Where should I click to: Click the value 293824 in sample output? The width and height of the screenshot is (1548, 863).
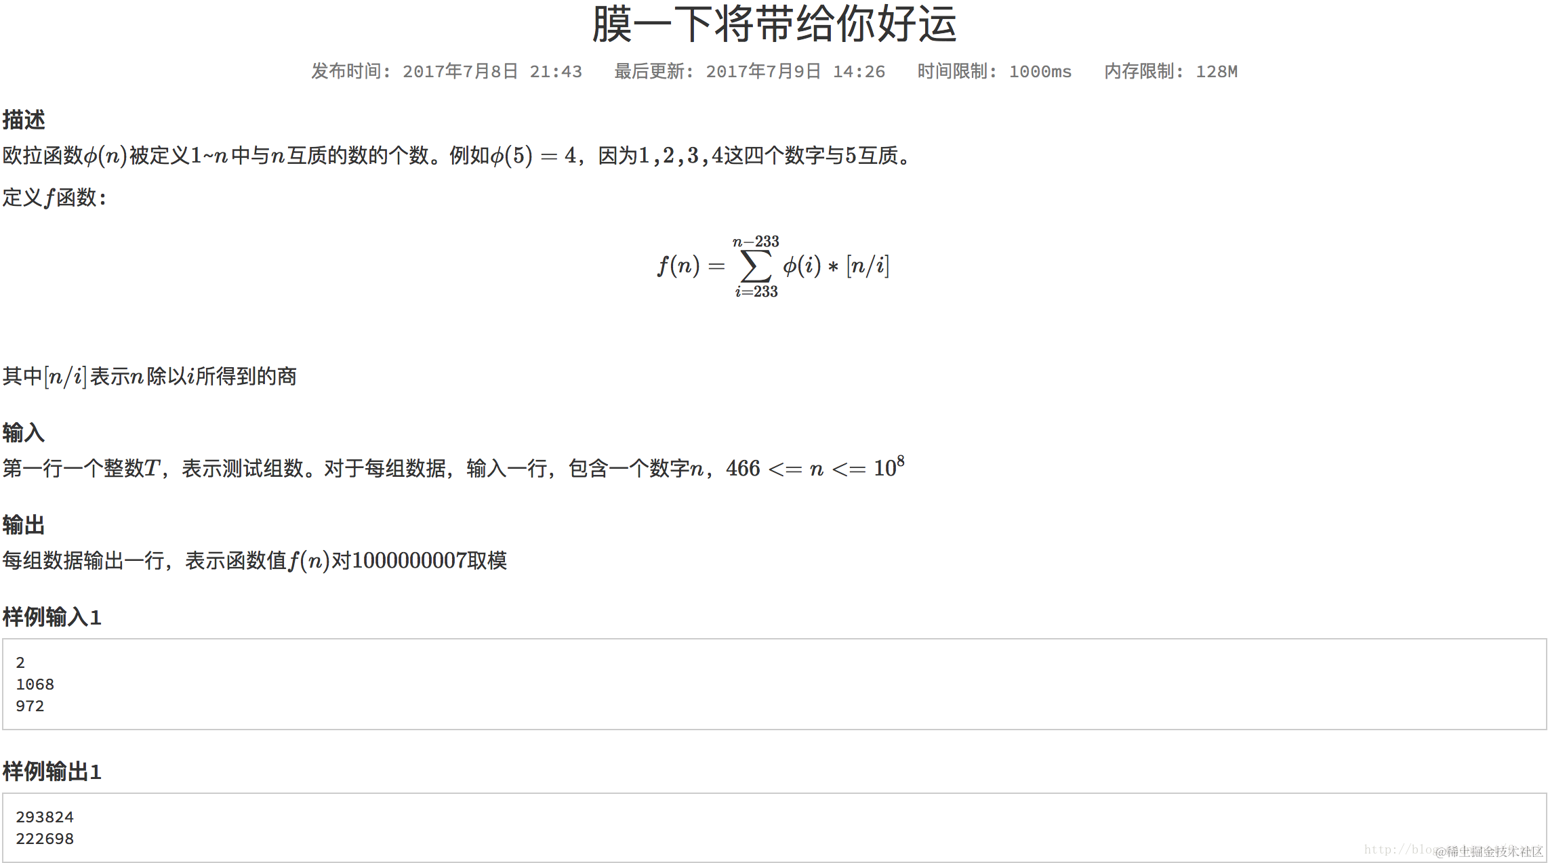[45, 817]
